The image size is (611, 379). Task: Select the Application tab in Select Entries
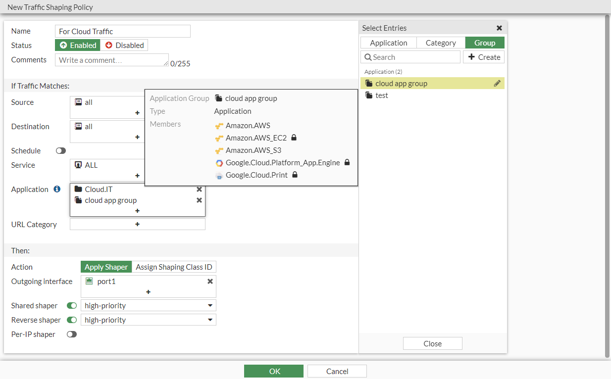[388, 43]
